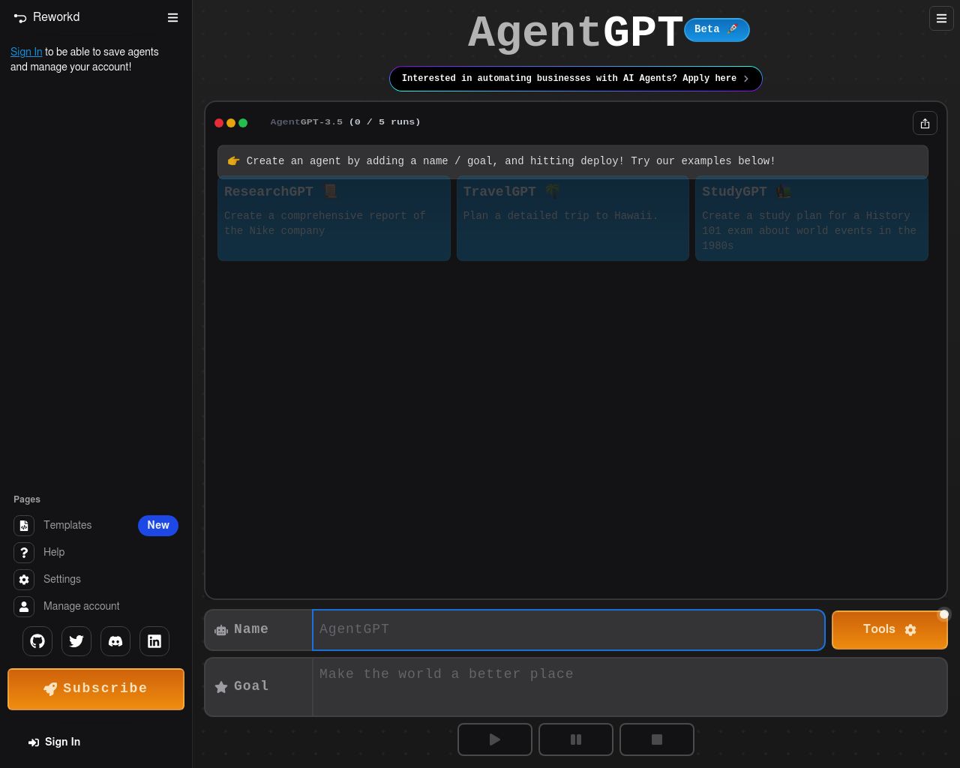Click the Subscribe button
Viewport: 960px width, 768px height.
tap(96, 688)
